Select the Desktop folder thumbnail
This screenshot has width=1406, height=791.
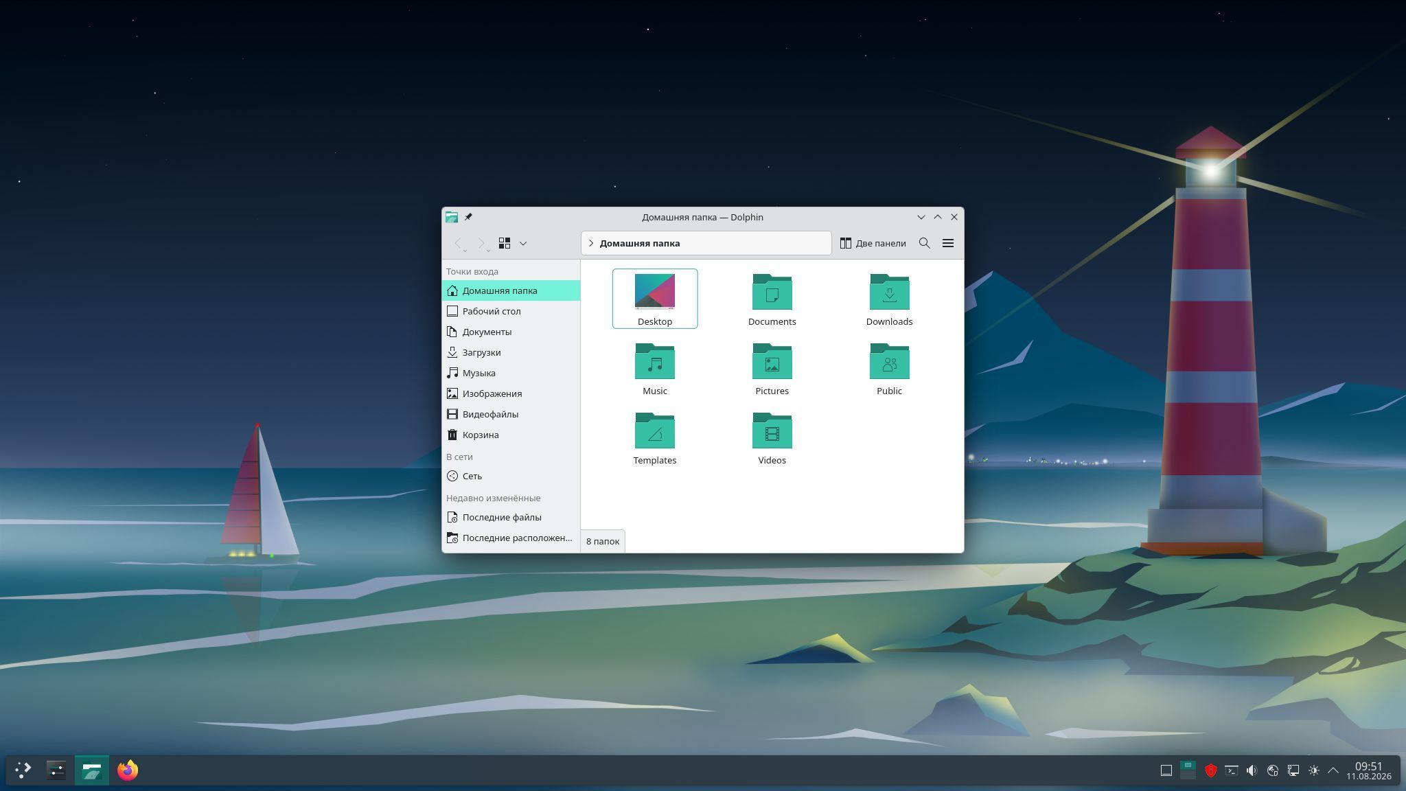(655, 292)
